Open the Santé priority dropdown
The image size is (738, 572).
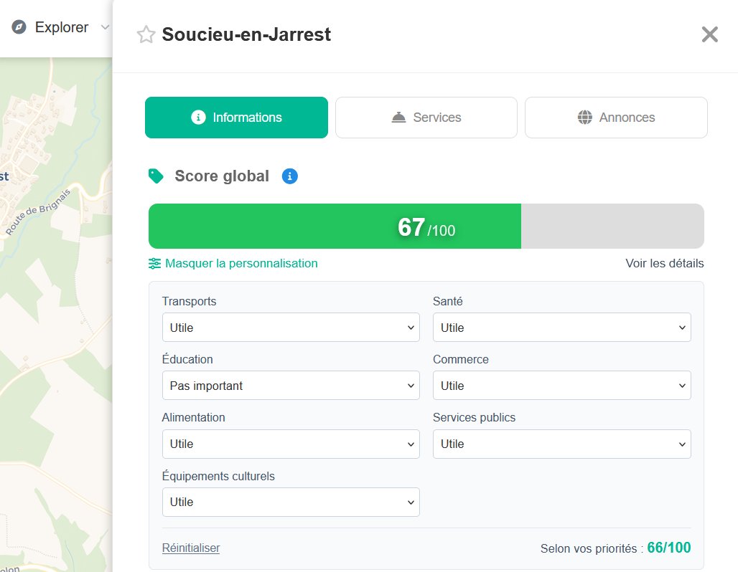point(562,328)
